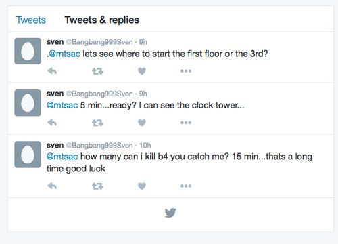
Task: Retweet the clock tower tweet
Action: 97,123
